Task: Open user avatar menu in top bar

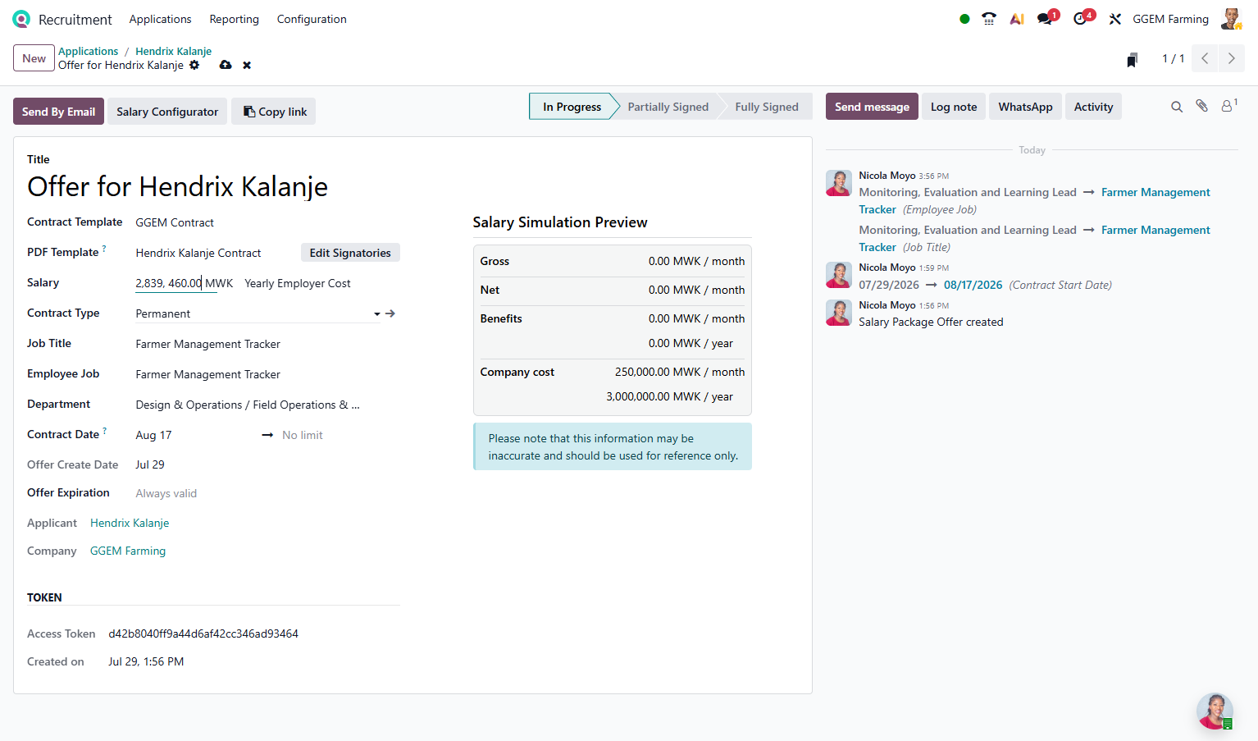Action: pyautogui.click(x=1231, y=19)
